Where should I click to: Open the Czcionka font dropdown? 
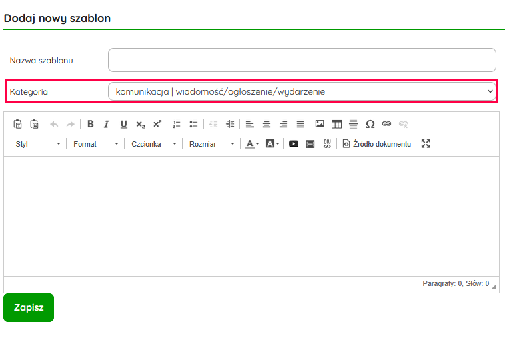pyautogui.click(x=153, y=144)
